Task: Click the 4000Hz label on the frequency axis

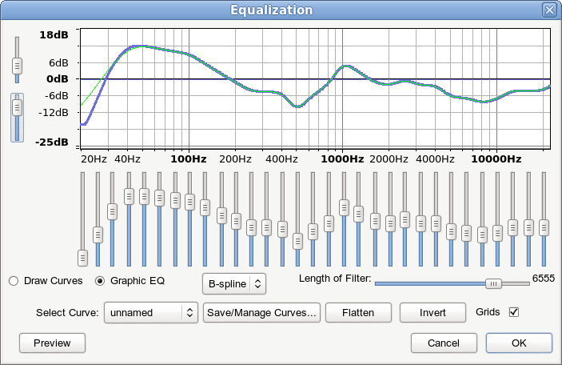Action: [435, 159]
